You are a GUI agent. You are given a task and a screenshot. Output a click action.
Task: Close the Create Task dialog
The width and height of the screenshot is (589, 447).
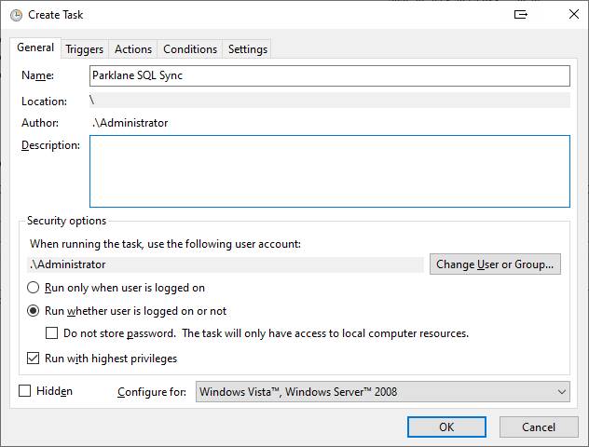click(x=573, y=14)
